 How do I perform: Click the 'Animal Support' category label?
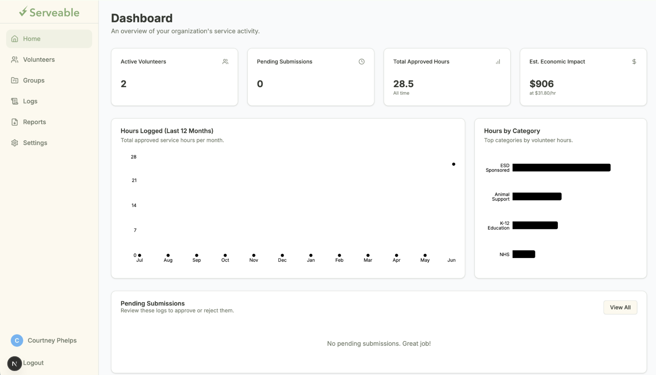click(501, 197)
